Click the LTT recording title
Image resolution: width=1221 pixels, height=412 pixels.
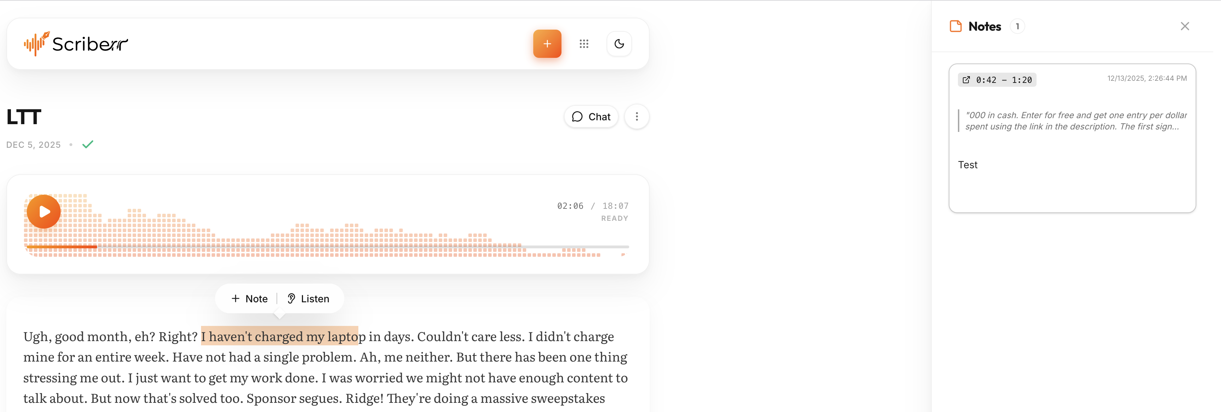24,117
